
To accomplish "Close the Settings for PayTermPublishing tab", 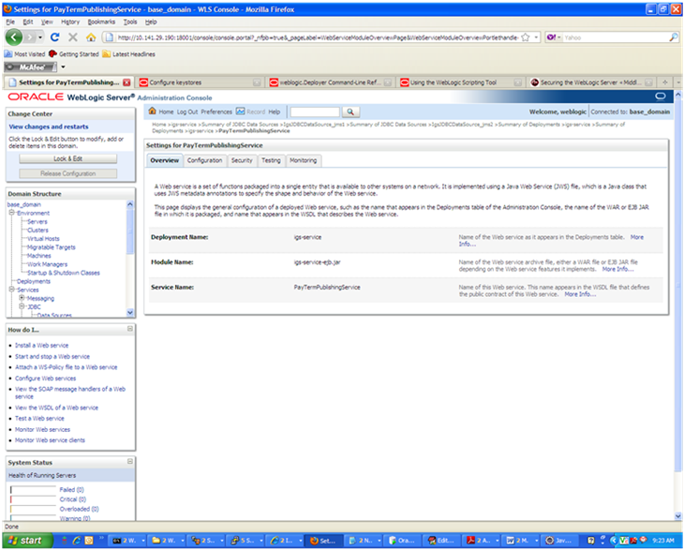I will (126, 82).
